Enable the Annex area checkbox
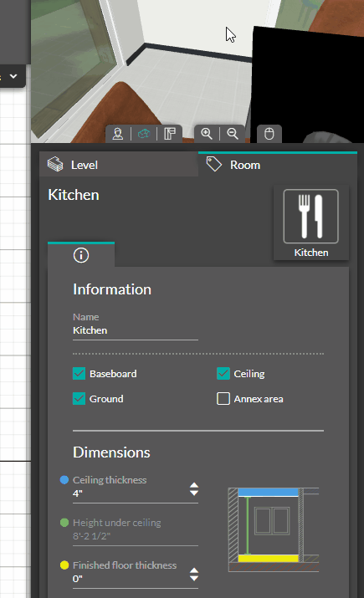Screen dimensions: 364x598 223,399
